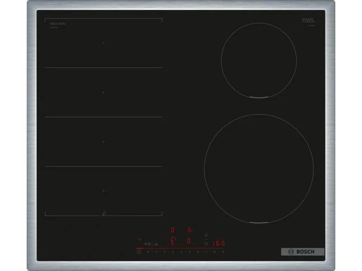The image size is (362, 271).
Task: Tap the flex zone symbol above the timer
Action: 206,235
